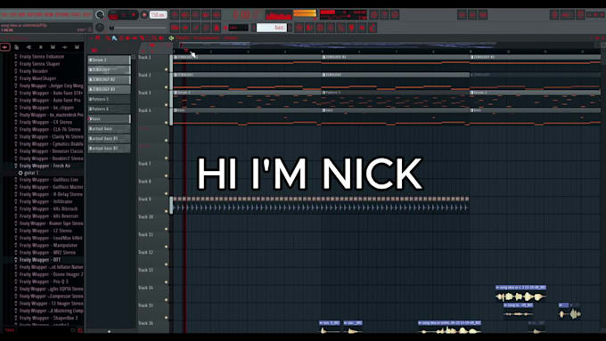The height and width of the screenshot is (341, 606).
Task: Mute Track 7 using its dot
Action: [x=167, y=175]
